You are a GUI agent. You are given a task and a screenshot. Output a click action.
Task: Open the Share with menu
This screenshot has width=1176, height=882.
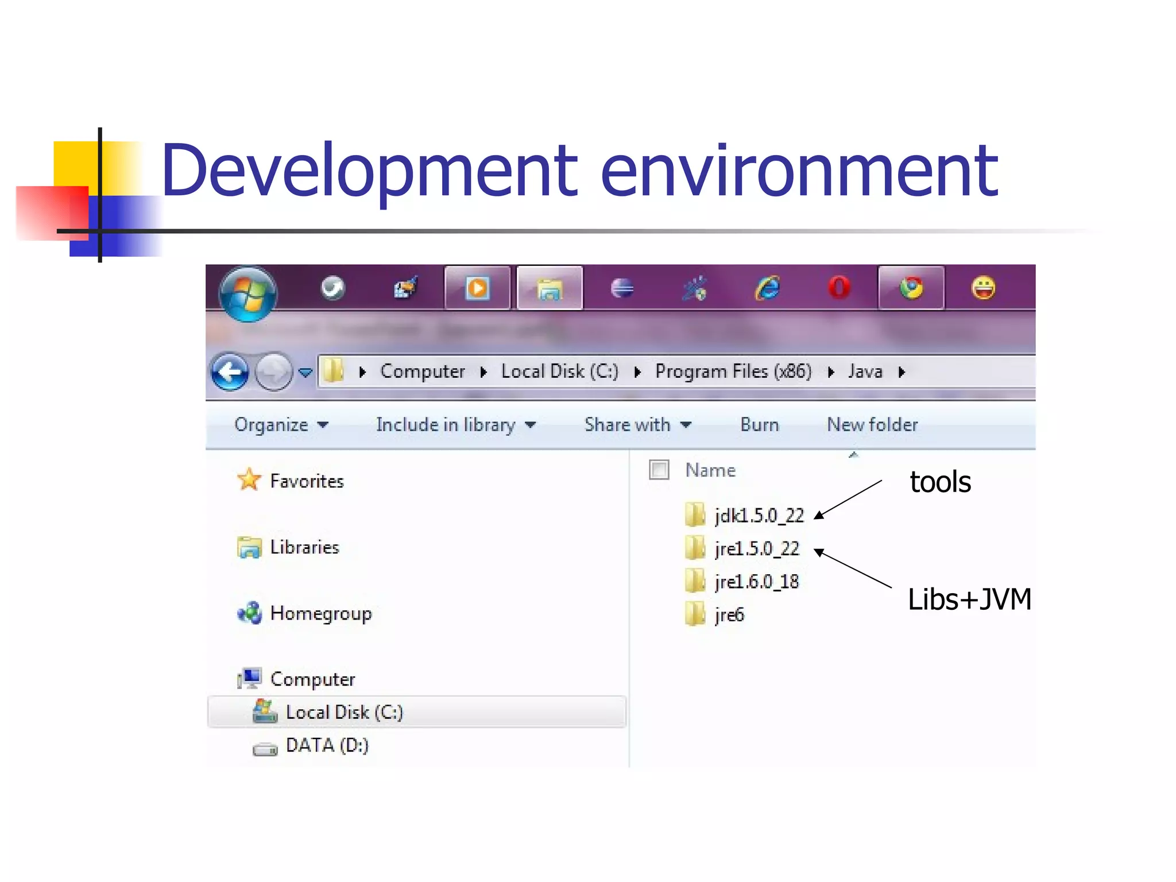(637, 425)
